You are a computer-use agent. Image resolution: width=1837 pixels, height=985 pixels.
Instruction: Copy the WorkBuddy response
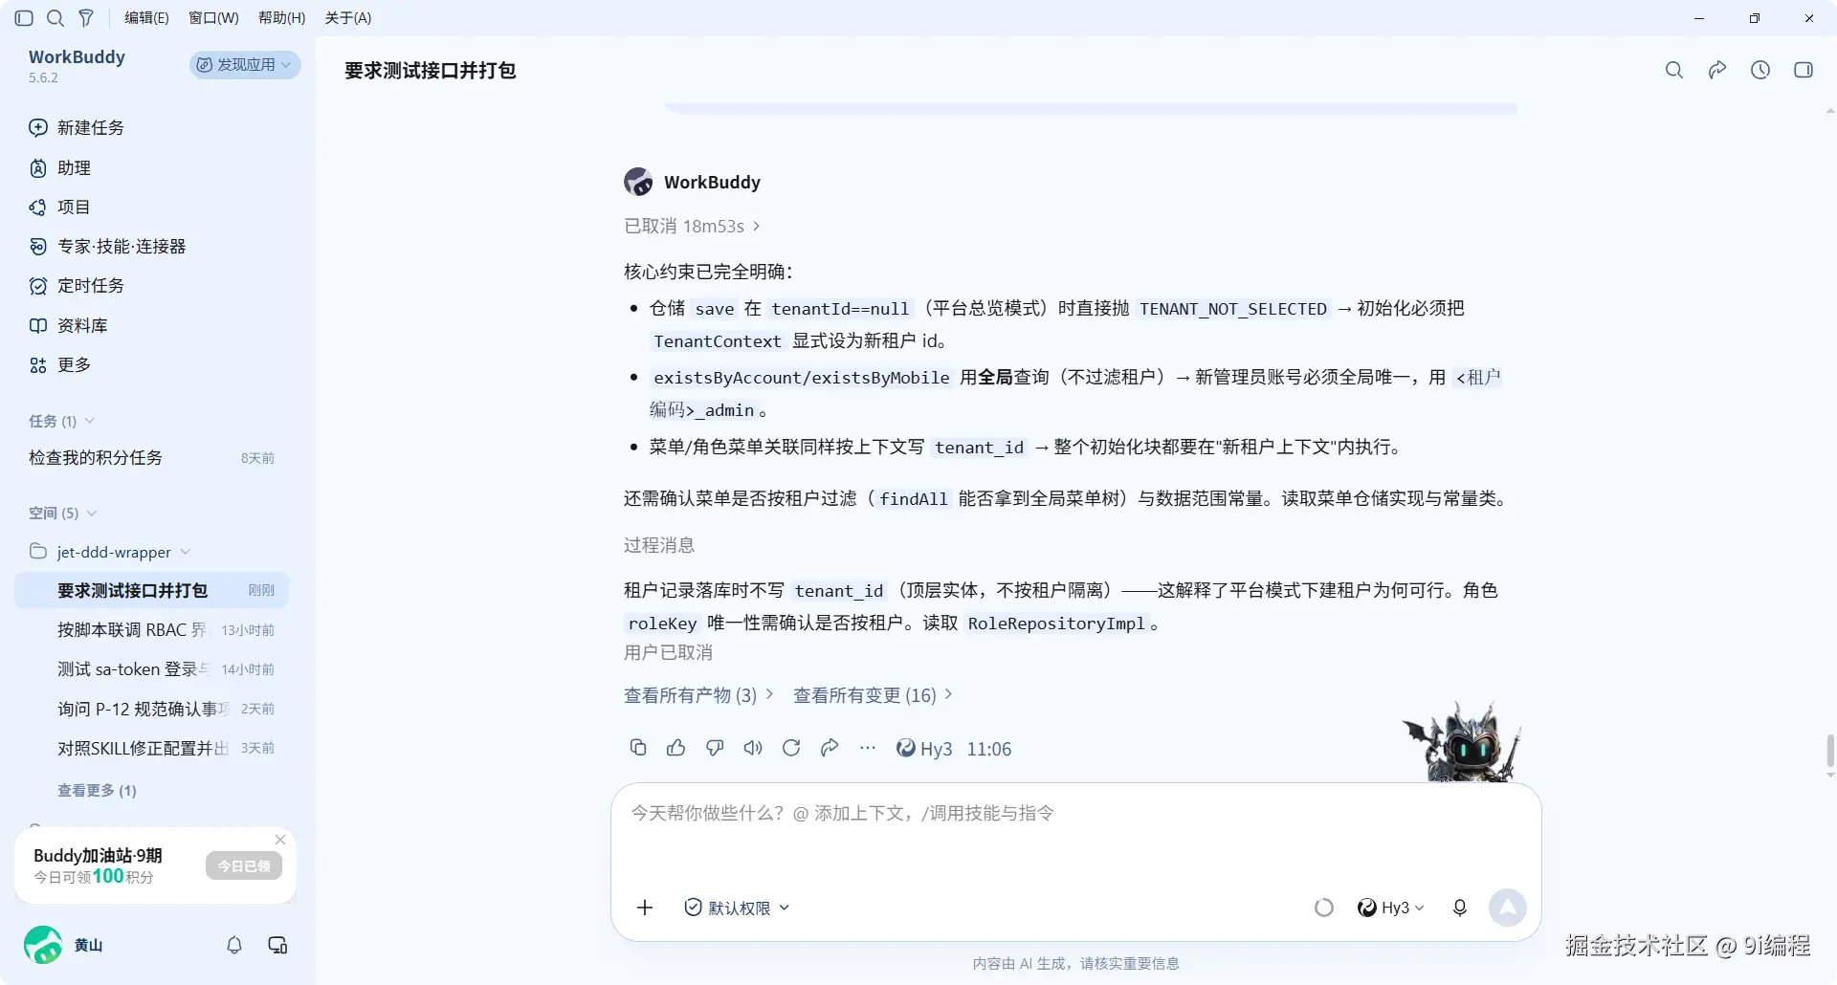638,748
